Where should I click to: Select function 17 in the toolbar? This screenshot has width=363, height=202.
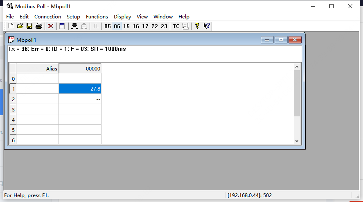click(x=145, y=26)
